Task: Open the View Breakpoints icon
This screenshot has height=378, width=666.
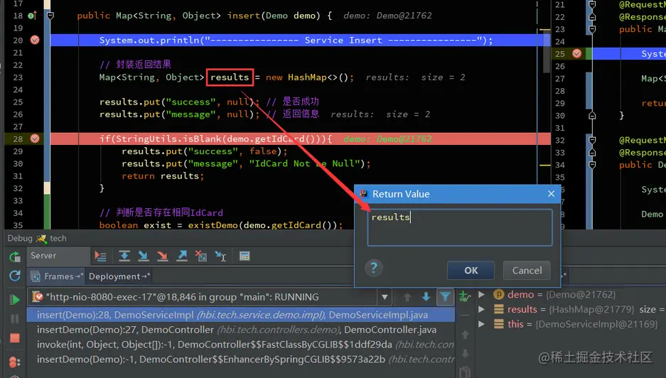Action: click(15, 362)
